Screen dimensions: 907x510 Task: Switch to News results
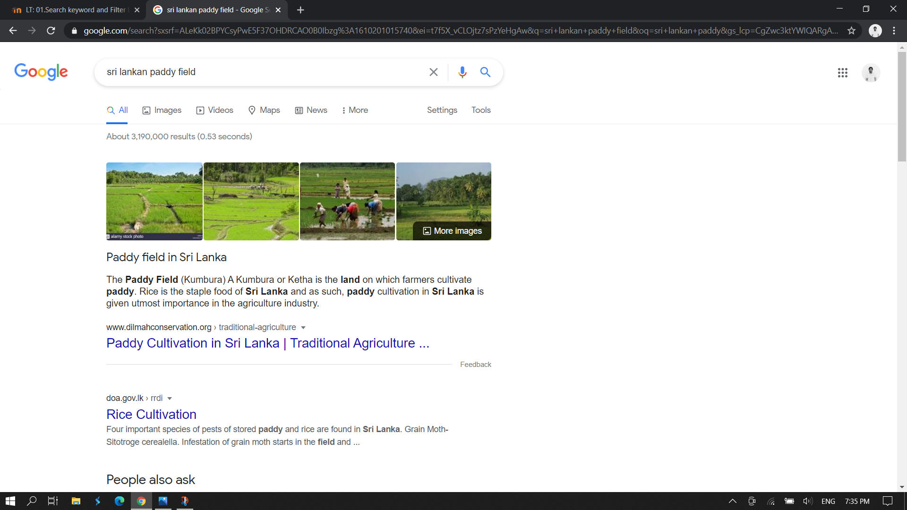(x=311, y=110)
